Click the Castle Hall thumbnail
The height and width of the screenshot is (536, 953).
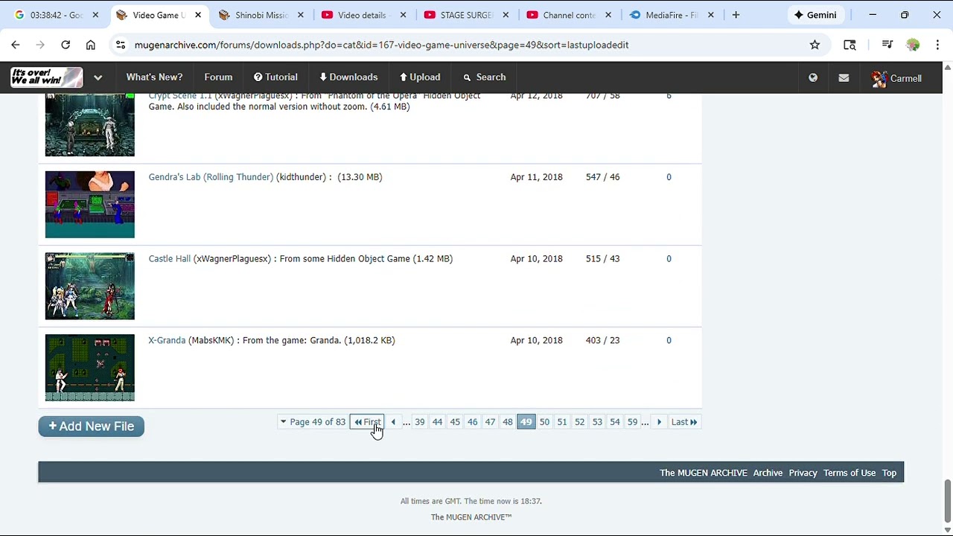coord(90,287)
